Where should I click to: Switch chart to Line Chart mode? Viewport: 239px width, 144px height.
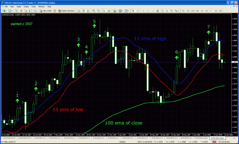pyautogui.click(x=88, y=11)
